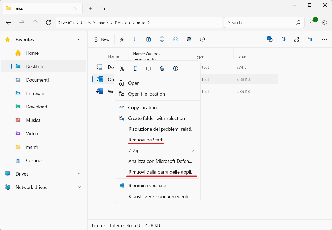Sort by Name column header
Screen dimensions: 332x230
(113, 56)
